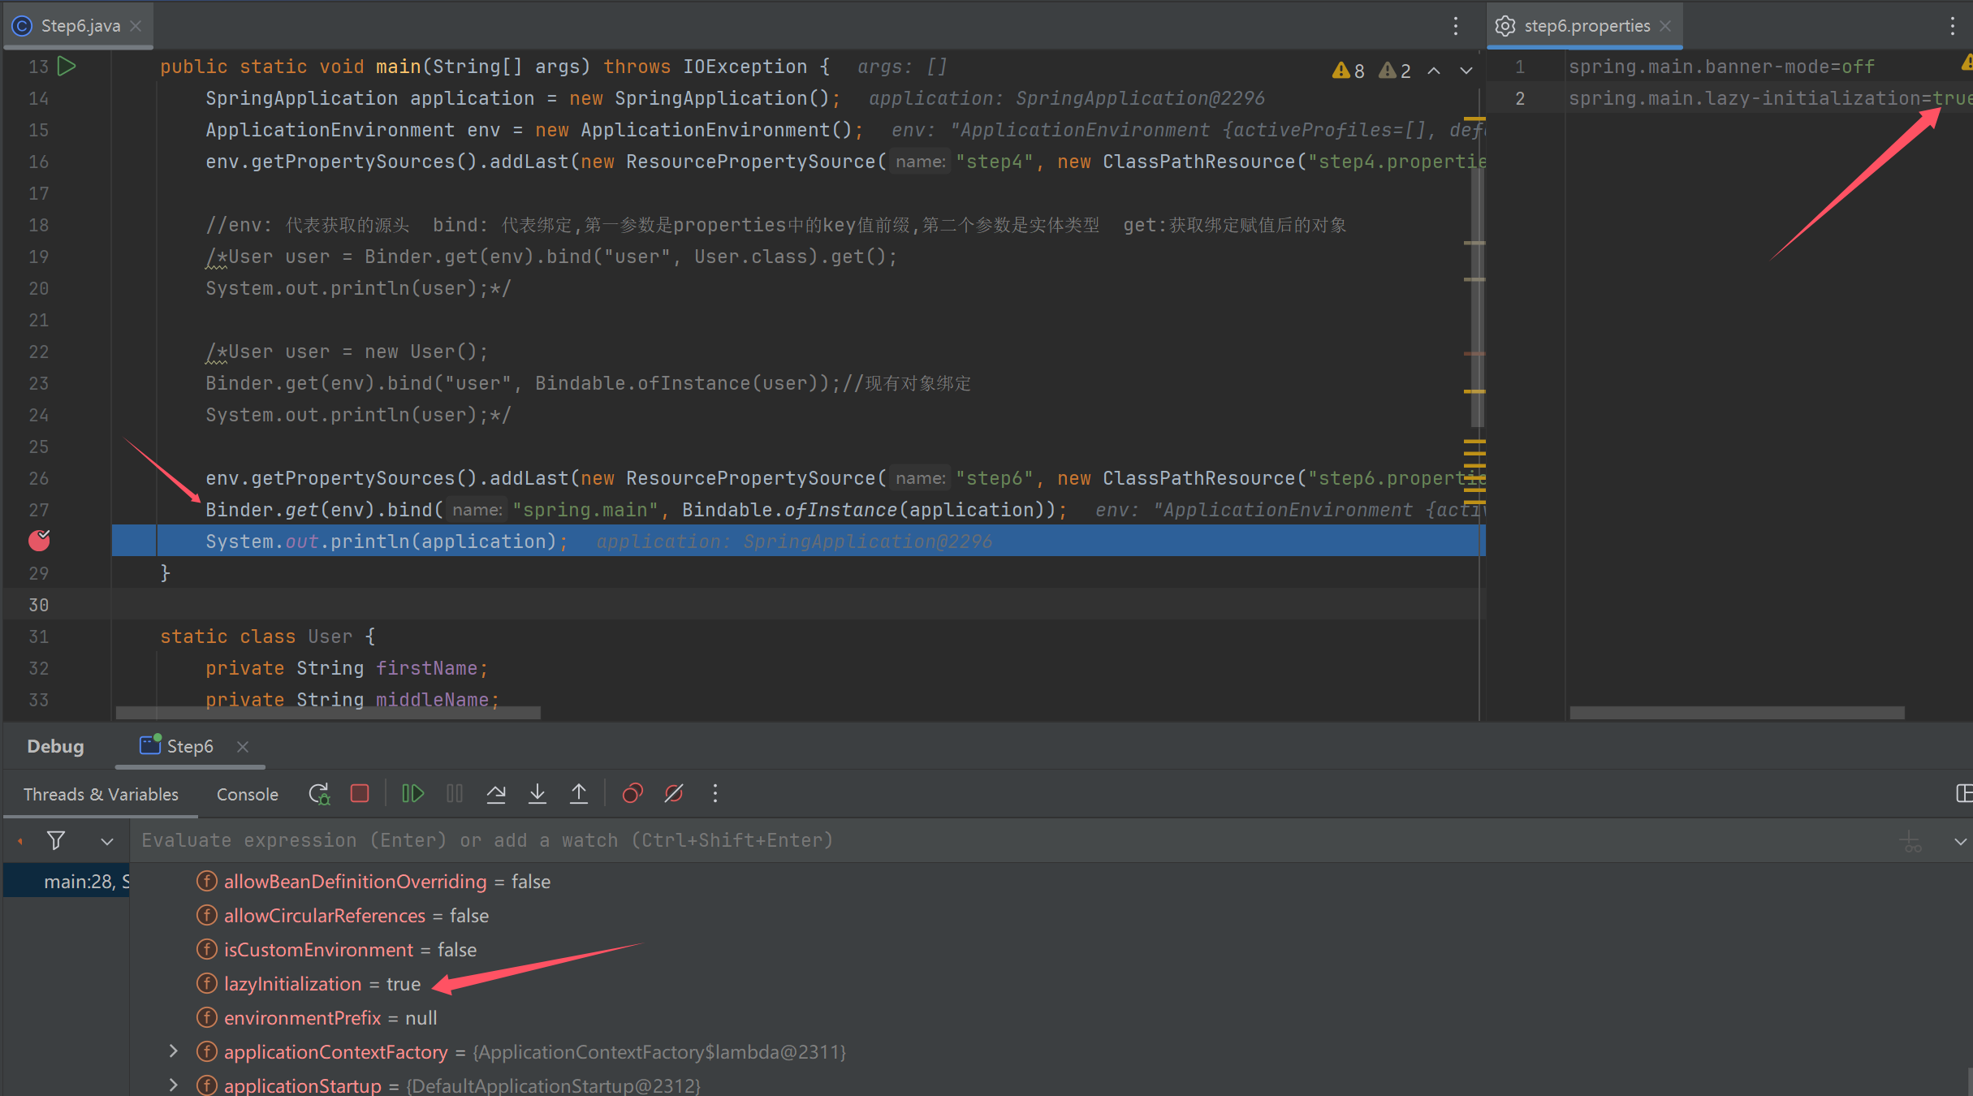Select the Threads & Variables tab
This screenshot has width=1973, height=1096.
click(x=101, y=794)
